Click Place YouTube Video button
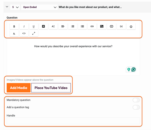This screenshot has width=151, height=130. point(51,88)
